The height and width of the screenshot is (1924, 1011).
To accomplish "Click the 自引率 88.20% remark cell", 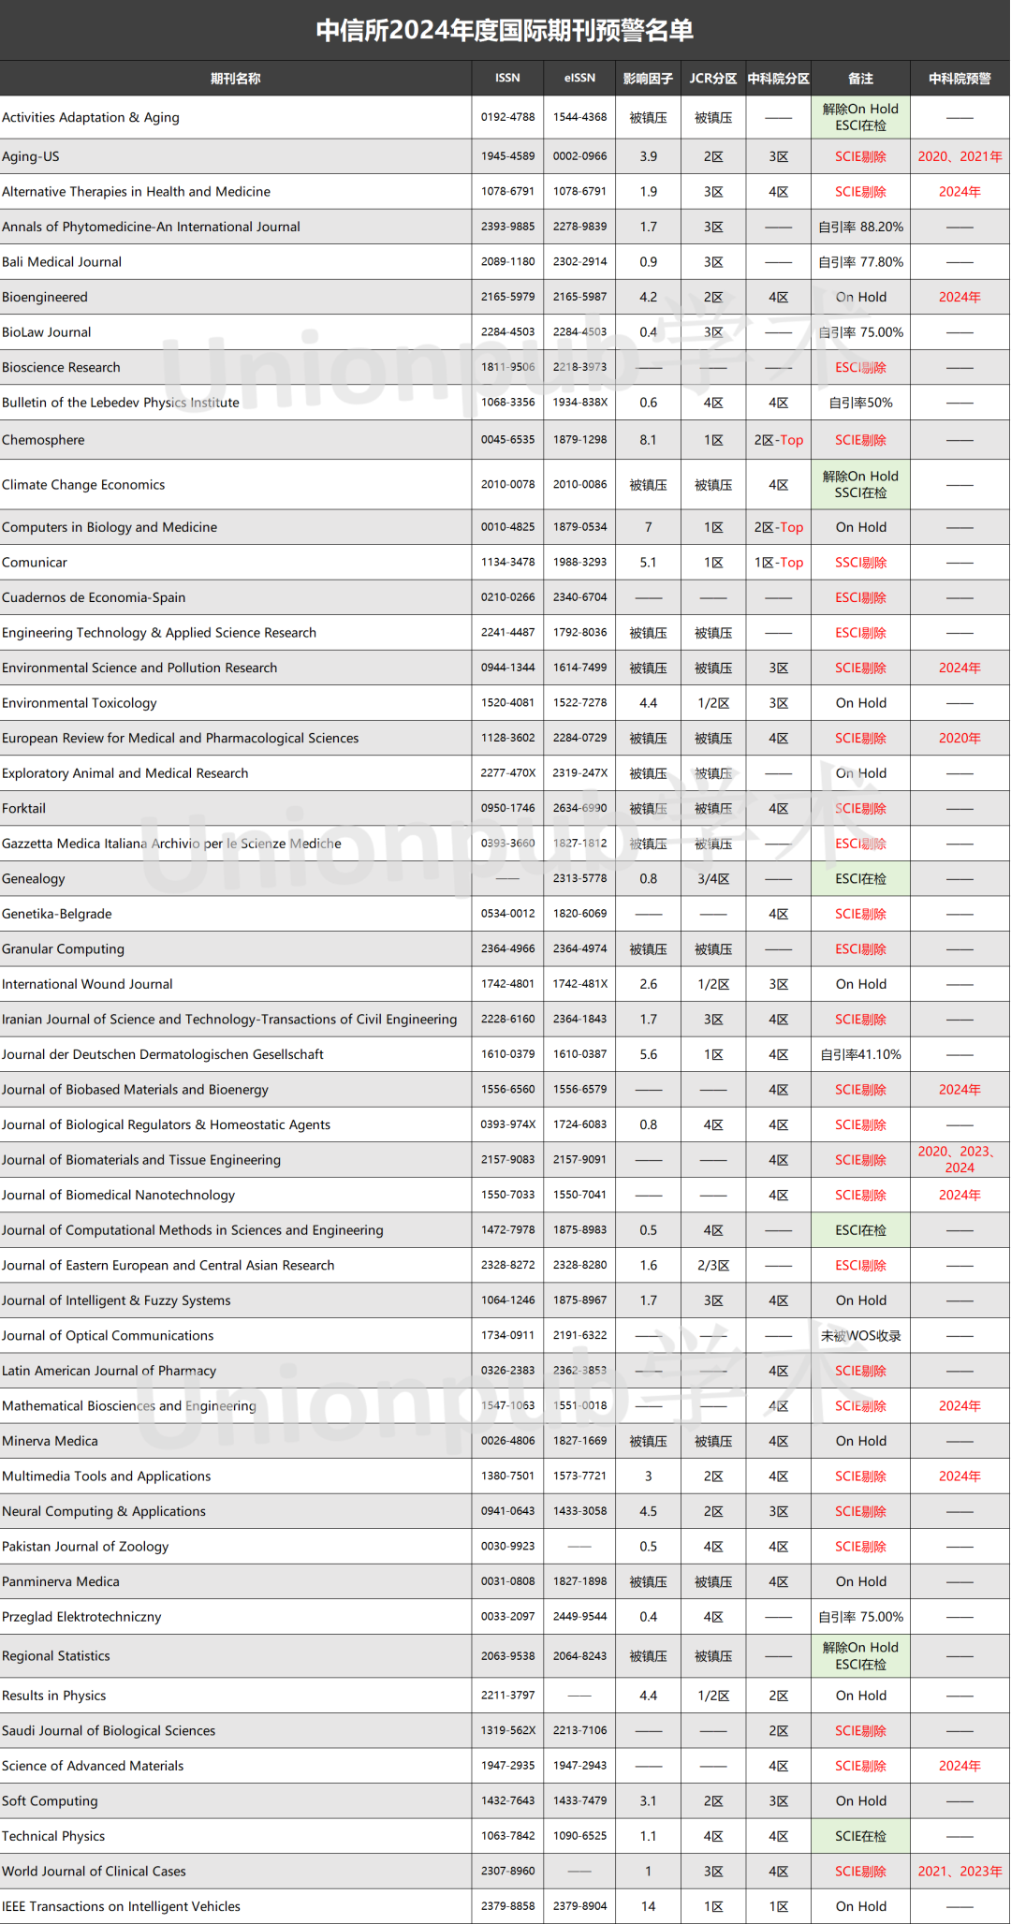I will tap(860, 227).
